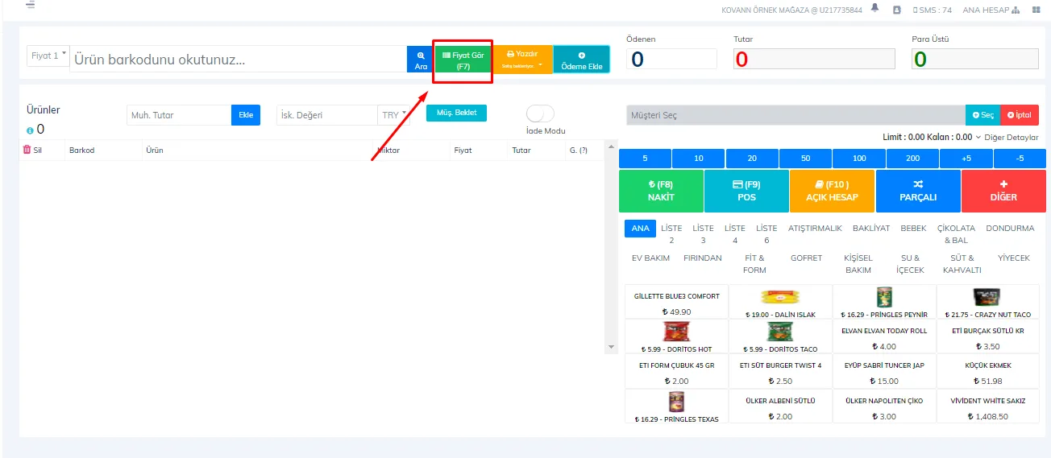Add DALİN ISLAK product
Image resolution: width=1051 pixels, height=458 pixels.
[780, 302]
